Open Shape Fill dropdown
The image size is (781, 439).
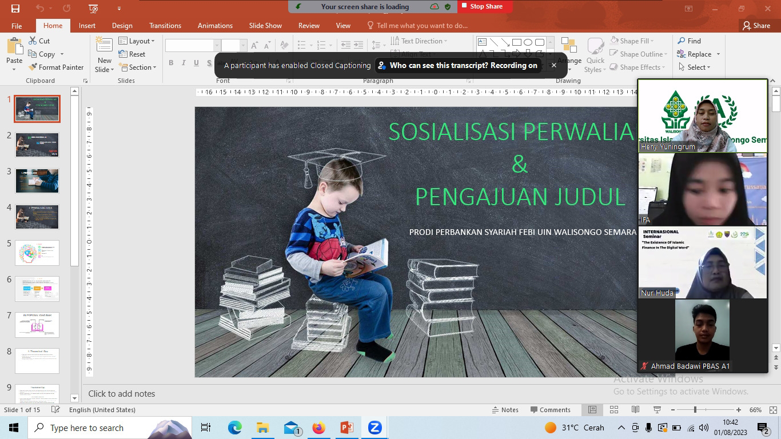point(632,41)
